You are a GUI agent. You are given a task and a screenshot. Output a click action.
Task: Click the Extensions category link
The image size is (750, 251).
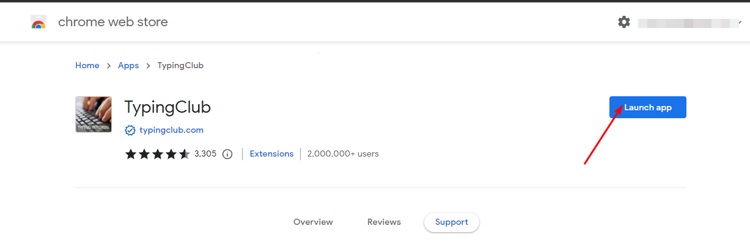tap(271, 154)
